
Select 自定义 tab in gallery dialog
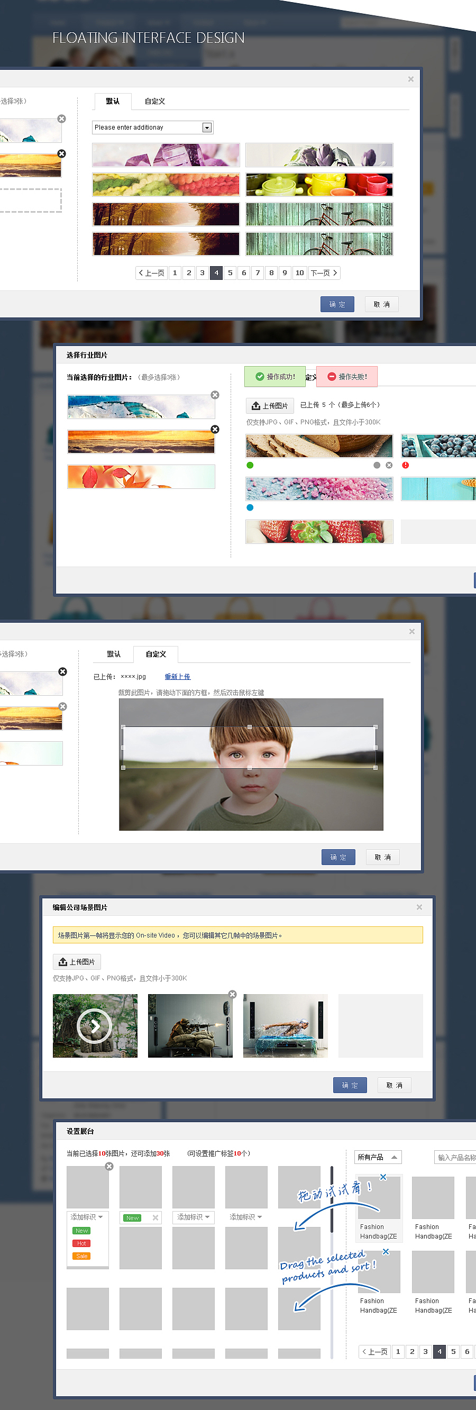click(x=155, y=101)
